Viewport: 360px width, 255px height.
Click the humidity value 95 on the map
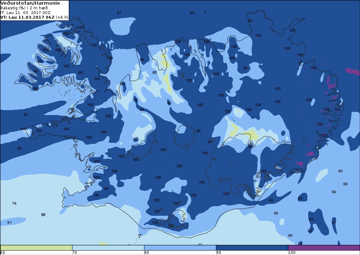[19, 149]
